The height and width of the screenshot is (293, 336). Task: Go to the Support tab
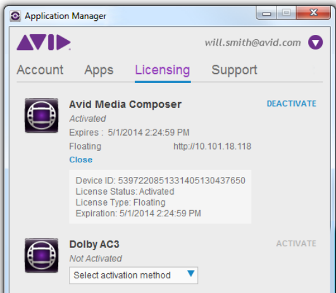(x=234, y=70)
